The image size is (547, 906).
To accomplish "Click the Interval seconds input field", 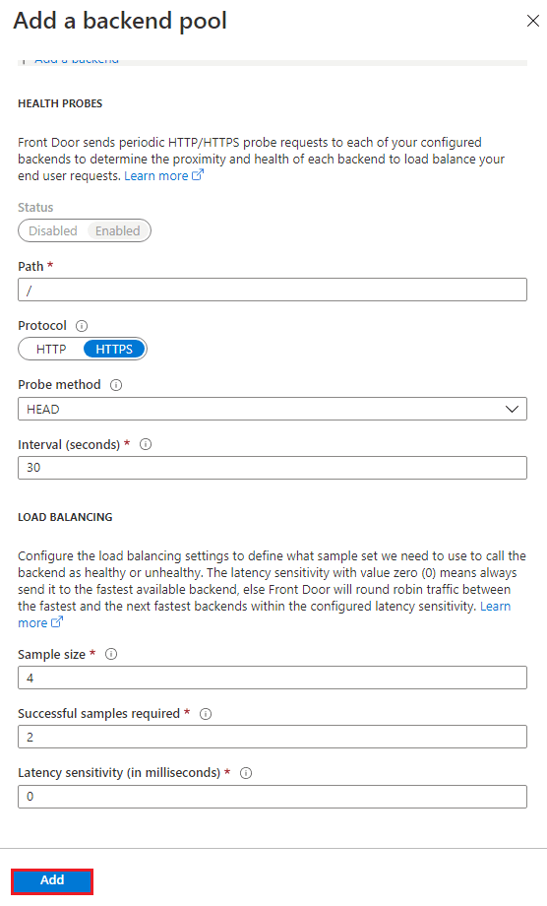I will pyautogui.click(x=273, y=468).
